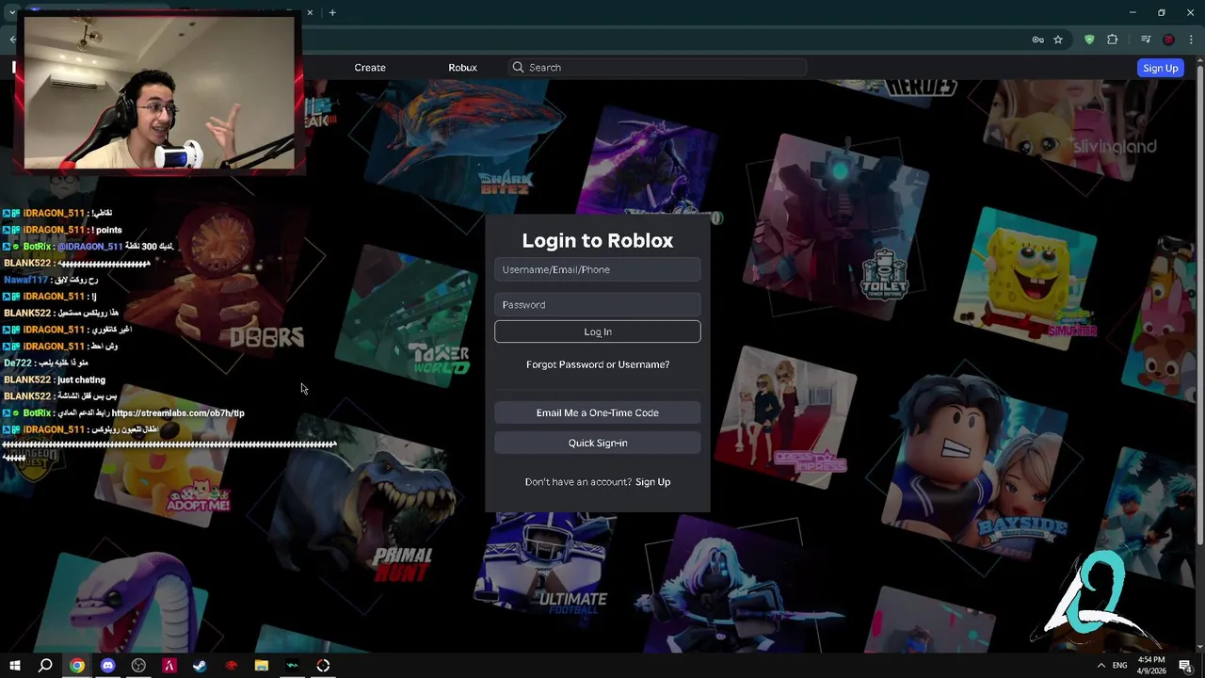Click the Login to Roblox heading
The height and width of the screenshot is (678, 1205).
click(598, 240)
